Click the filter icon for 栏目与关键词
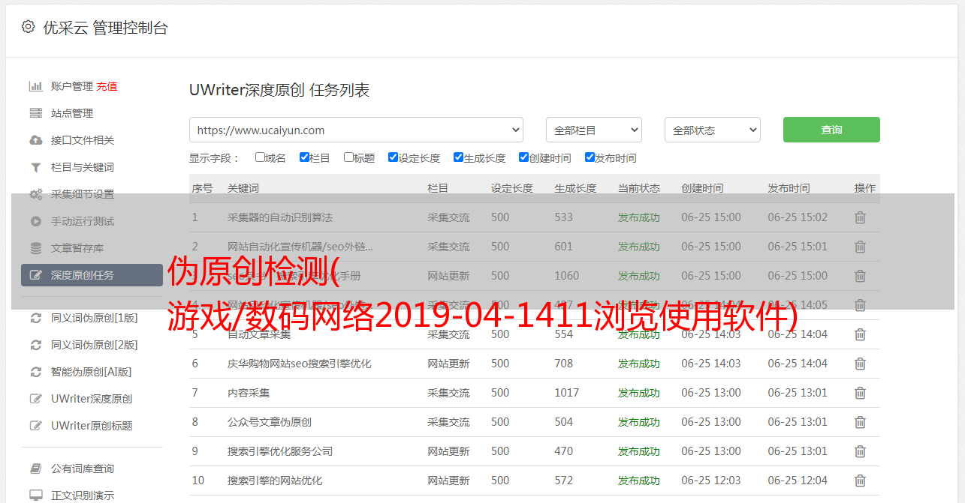Image resolution: width=965 pixels, height=503 pixels. tap(35, 167)
